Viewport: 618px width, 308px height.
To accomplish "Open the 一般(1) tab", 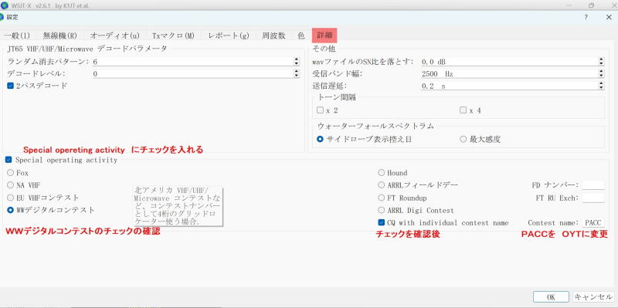I will [17, 36].
